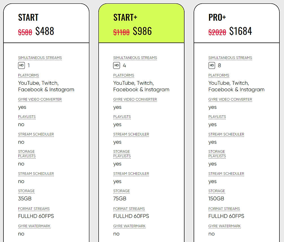Click the HD icon in the START plan
Image resolution: width=284 pixels, height=242 pixels.
point(21,65)
